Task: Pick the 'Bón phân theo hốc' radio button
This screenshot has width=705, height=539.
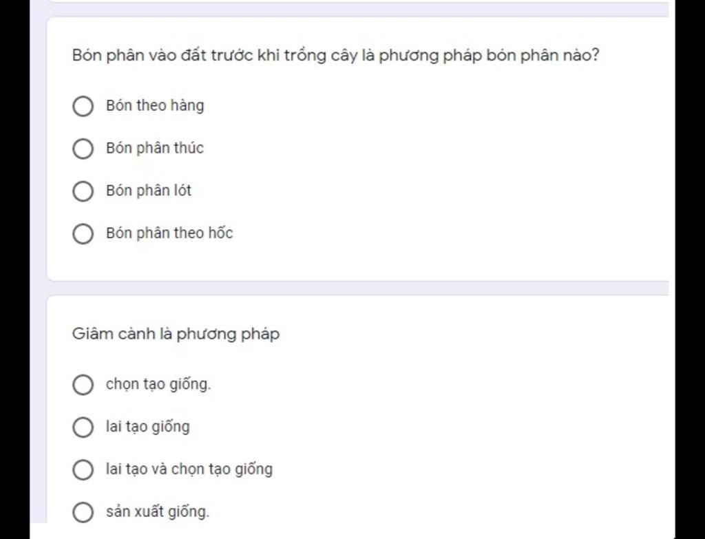Action: (x=83, y=234)
